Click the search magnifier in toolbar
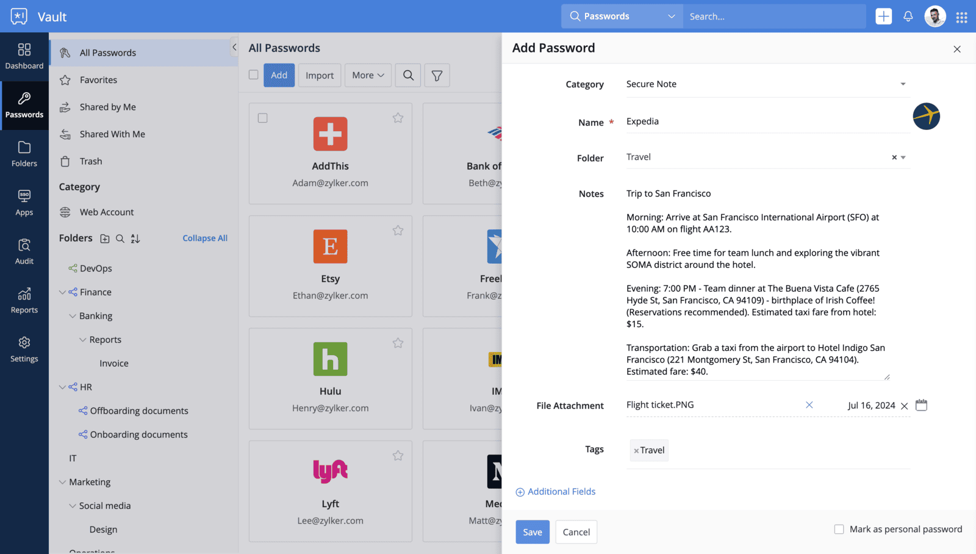The width and height of the screenshot is (976, 554). tap(408, 75)
